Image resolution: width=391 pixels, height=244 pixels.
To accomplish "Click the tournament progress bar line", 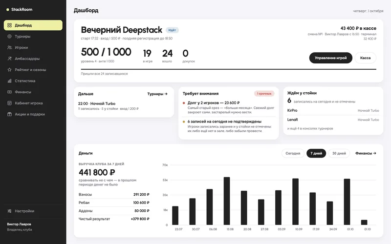I will tap(228, 69).
